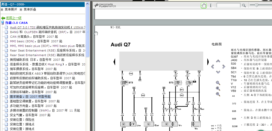This screenshot has width=272, height=131.
Task: Click document icon next to 基础型空调装置
Action: point(6,101)
